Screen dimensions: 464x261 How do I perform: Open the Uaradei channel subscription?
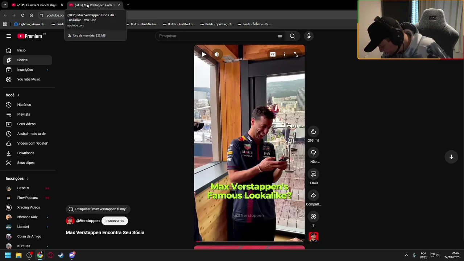click(28, 227)
